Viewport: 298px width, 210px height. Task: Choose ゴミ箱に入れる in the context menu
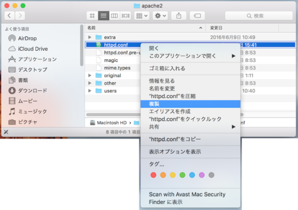[190, 68]
